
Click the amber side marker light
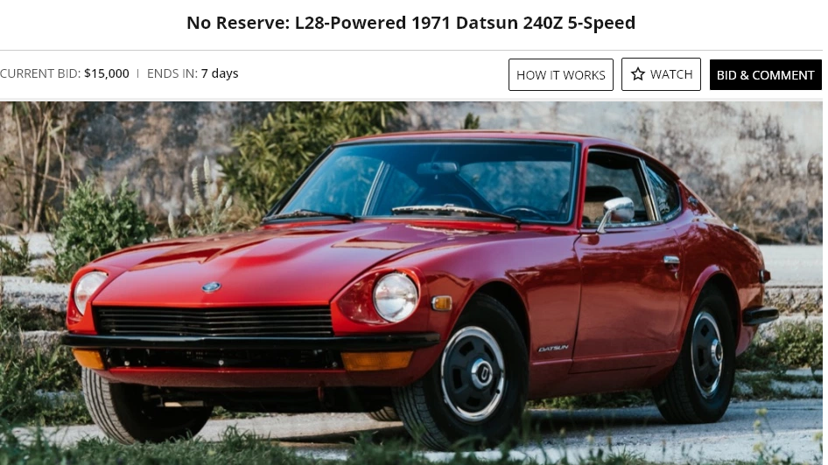[441, 302]
